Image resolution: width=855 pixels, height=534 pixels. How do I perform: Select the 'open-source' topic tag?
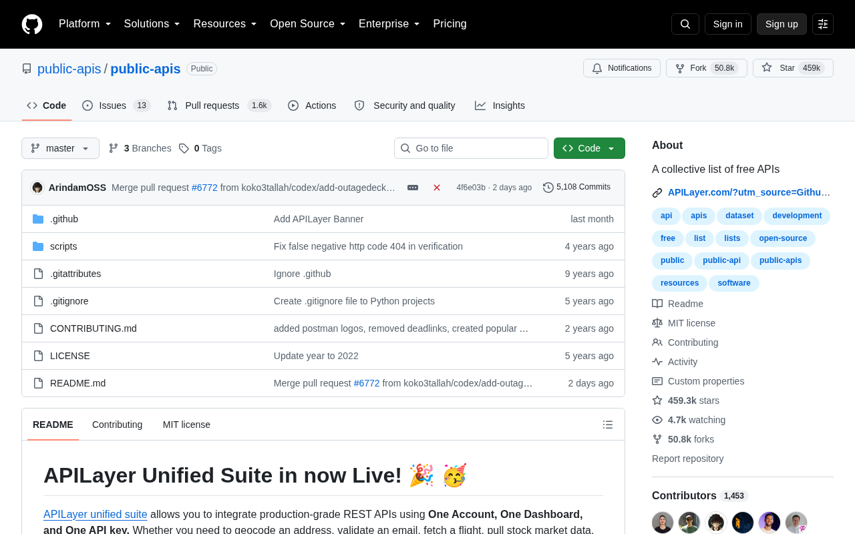(783, 238)
